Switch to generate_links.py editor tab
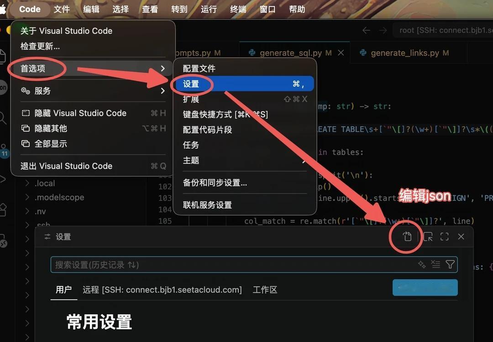 pyautogui.click(x=409, y=53)
